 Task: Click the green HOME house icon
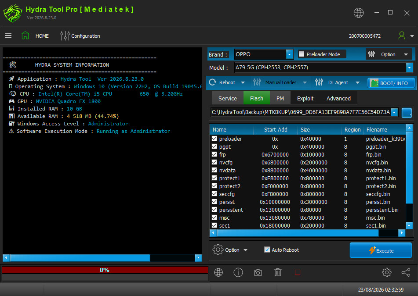point(25,36)
